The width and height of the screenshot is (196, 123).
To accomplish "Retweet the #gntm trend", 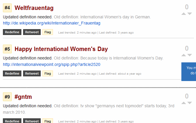I will [32, 121].
